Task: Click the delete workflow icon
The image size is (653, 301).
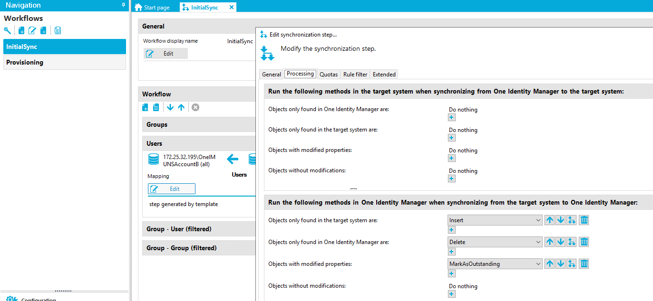Action: [x=43, y=30]
